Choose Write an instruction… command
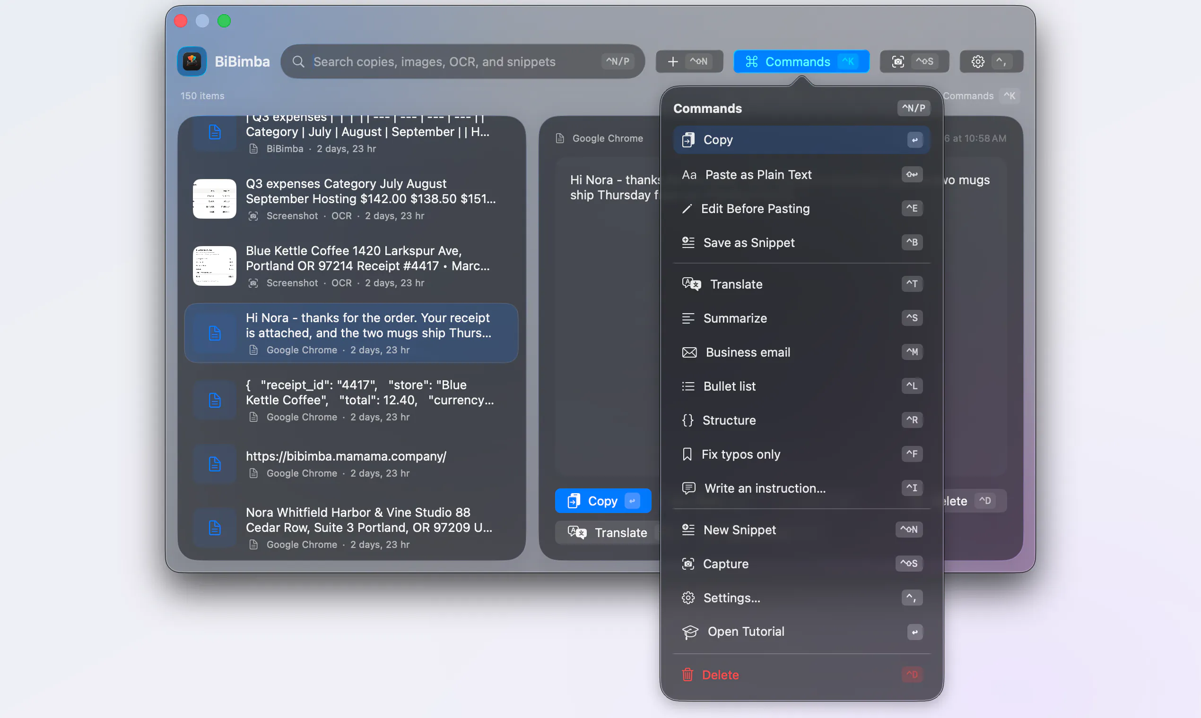Image resolution: width=1201 pixels, height=718 pixels. pos(801,488)
